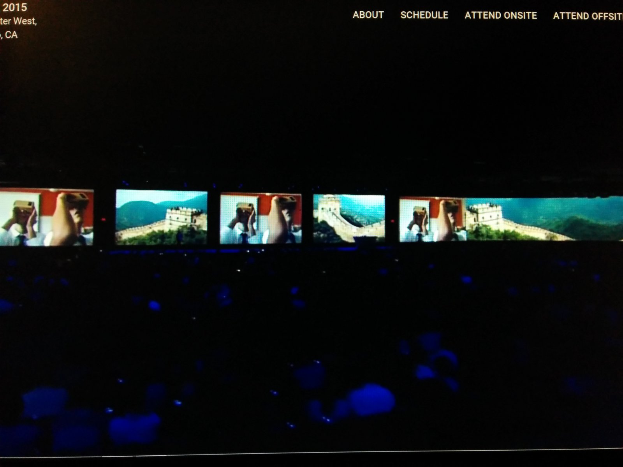
Task: Select the second screen showing Great Wall watchtower
Action: coord(161,217)
